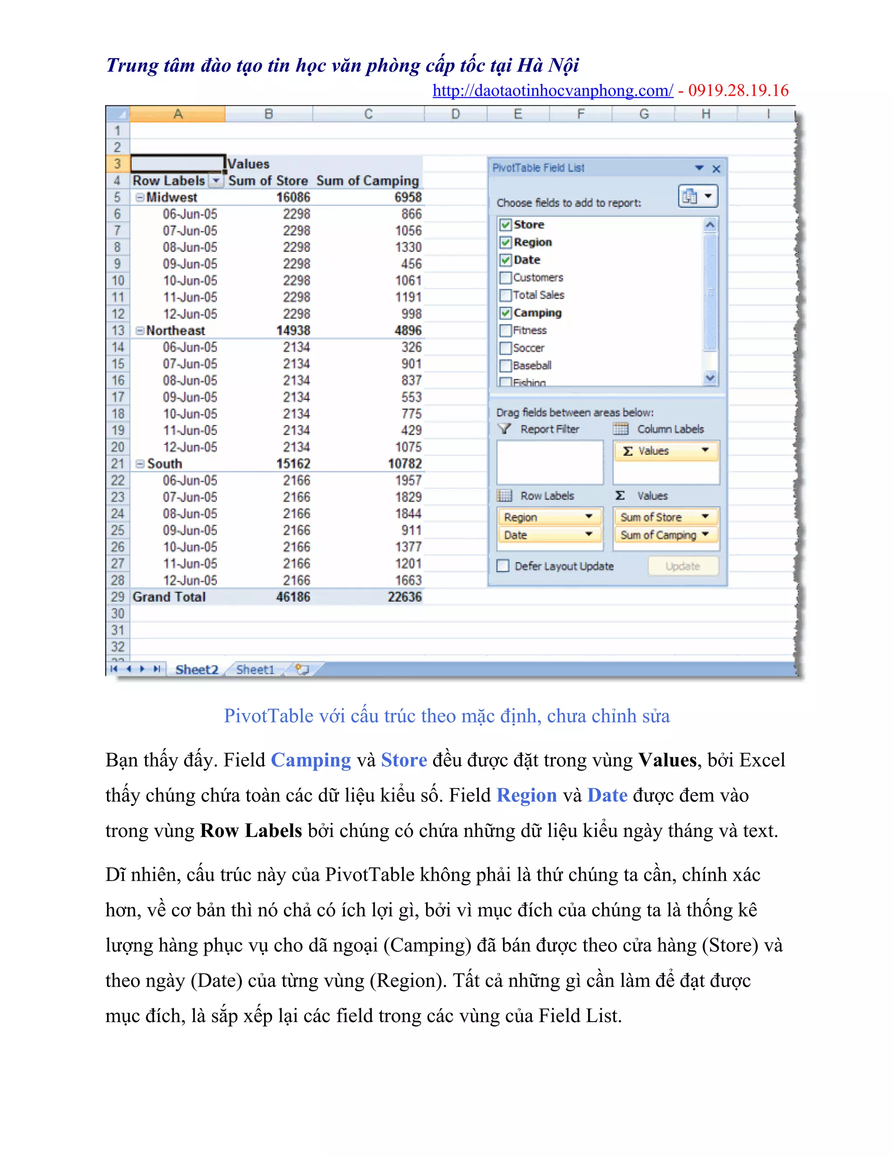Close the PivotTable Field List pane
Screen dimensions: 894x1157
tap(716, 169)
